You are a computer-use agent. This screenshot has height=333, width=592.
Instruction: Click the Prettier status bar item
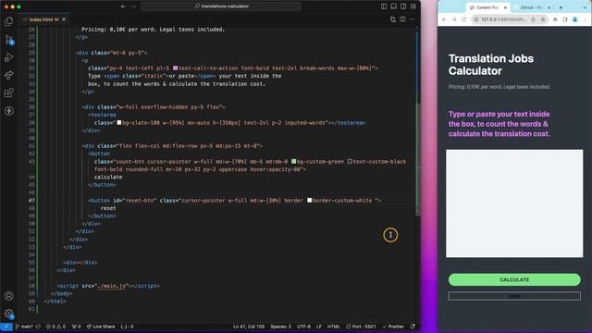pos(392,327)
